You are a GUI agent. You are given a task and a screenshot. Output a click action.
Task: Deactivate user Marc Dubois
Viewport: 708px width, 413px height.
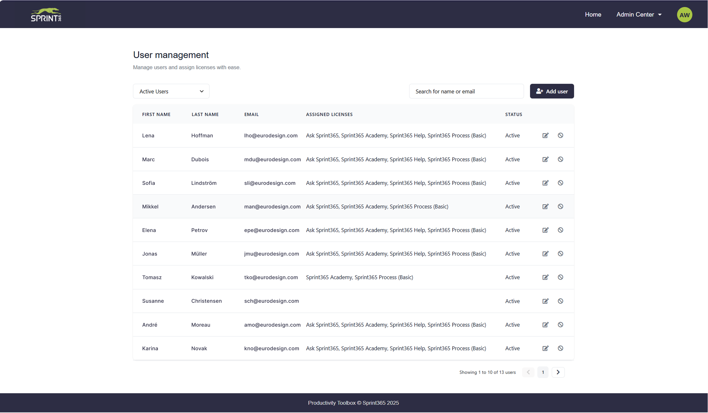coord(560,159)
